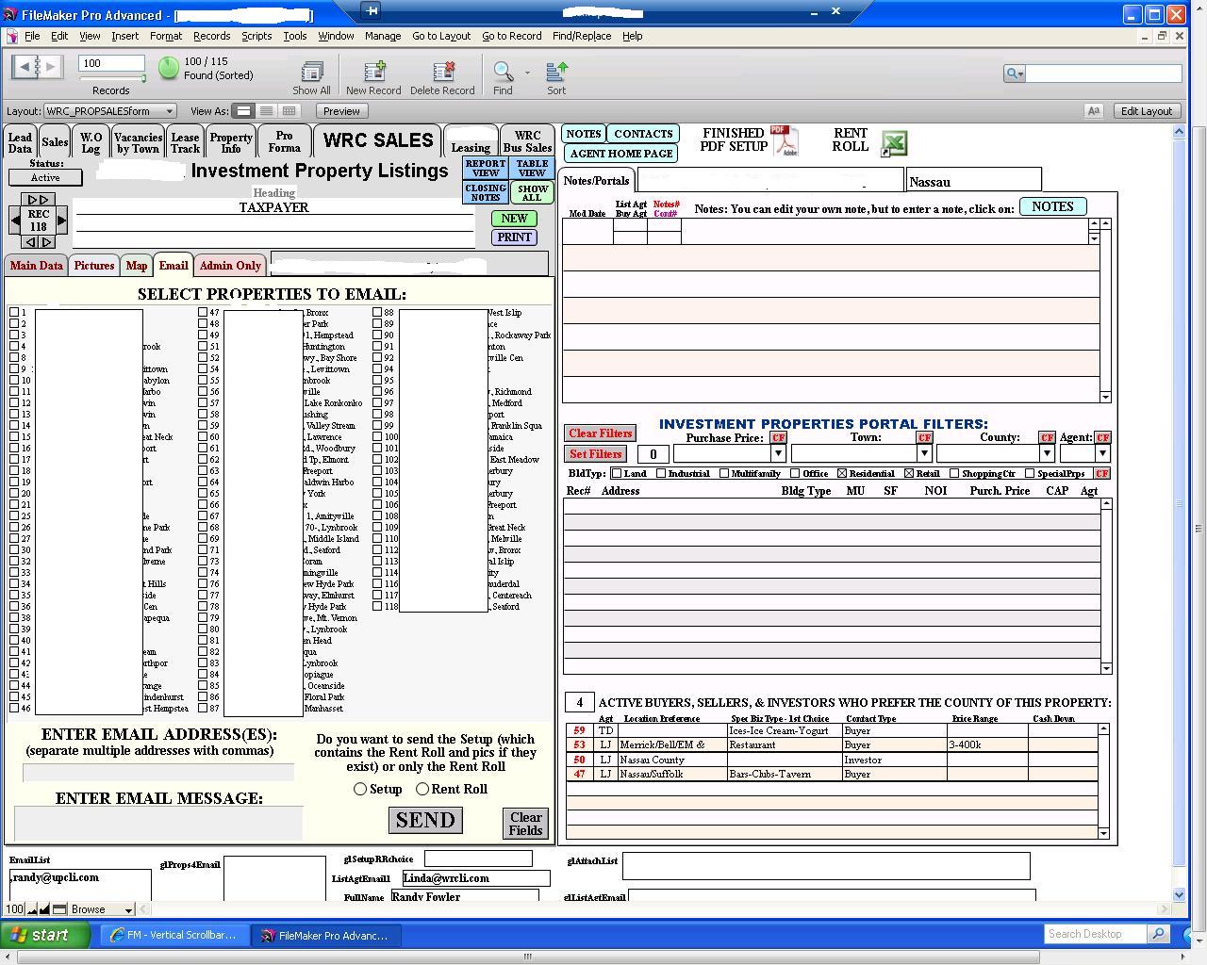Click the Set Filters button

(595, 454)
